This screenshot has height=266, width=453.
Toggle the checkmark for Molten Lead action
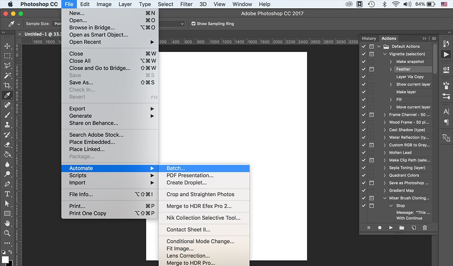pyautogui.click(x=364, y=153)
